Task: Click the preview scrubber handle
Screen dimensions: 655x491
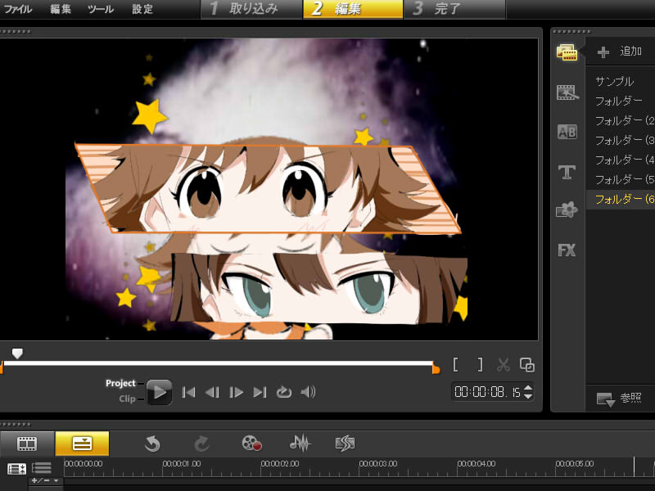Action: (17, 354)
